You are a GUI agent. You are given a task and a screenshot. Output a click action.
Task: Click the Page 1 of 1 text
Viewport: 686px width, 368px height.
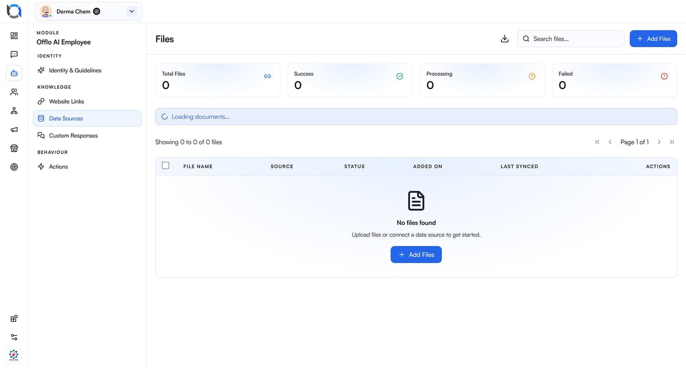[635, 142]
